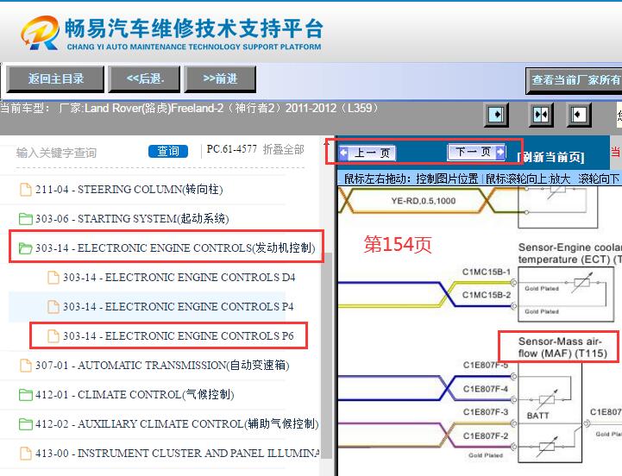Click document icon beside CONTROLS P6
This screenshot has width=622, height=476.
(x=53, y=336)
